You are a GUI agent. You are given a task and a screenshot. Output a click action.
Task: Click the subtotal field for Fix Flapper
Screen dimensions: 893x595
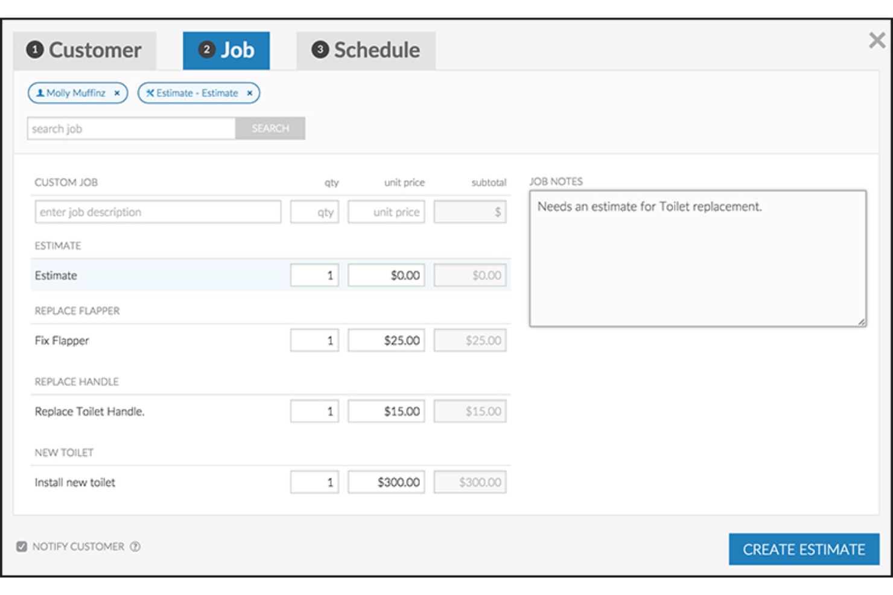pyautogui.click(x=469, y=340)
